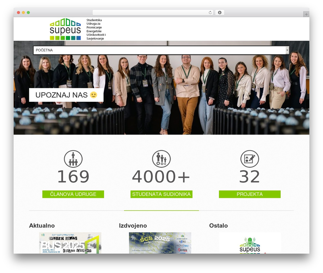Click the members icon above 169
The image size is (323, 273).
tap(73, 159)
